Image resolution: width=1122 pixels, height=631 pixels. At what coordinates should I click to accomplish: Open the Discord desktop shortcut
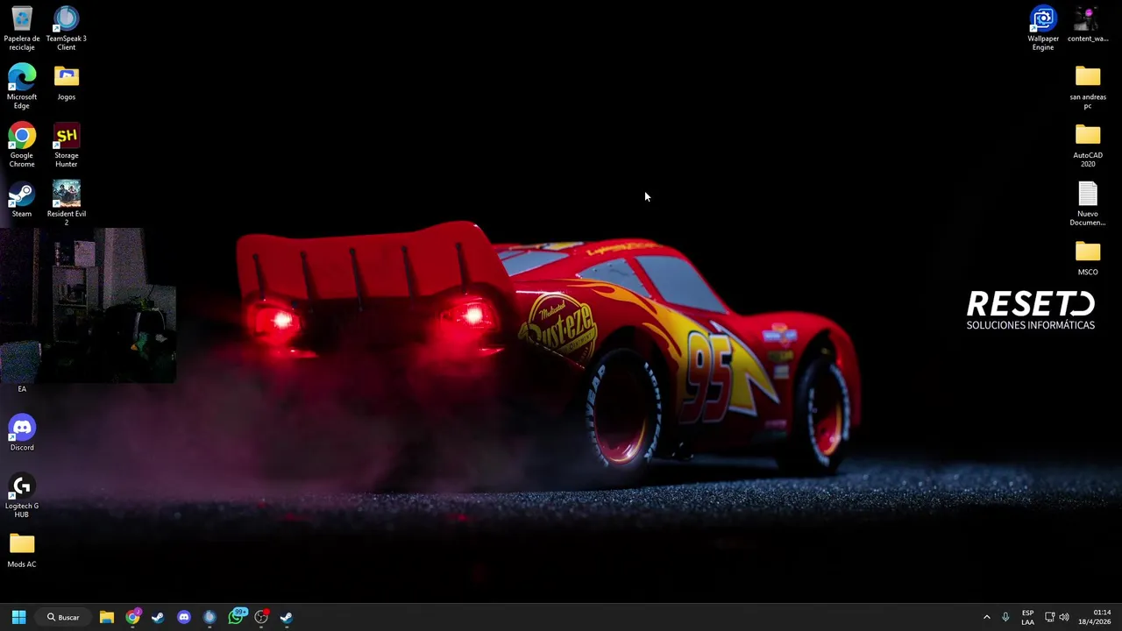(22, 433)
